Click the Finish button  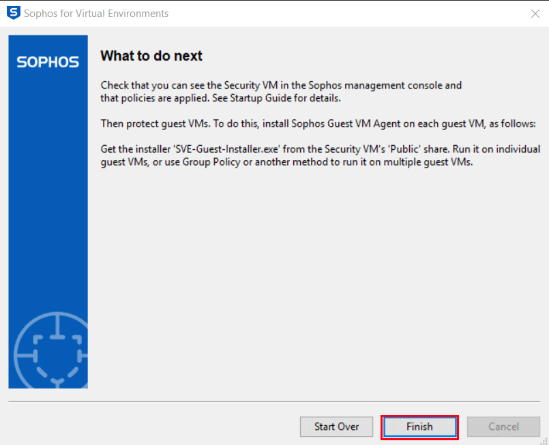click(419, 427)
